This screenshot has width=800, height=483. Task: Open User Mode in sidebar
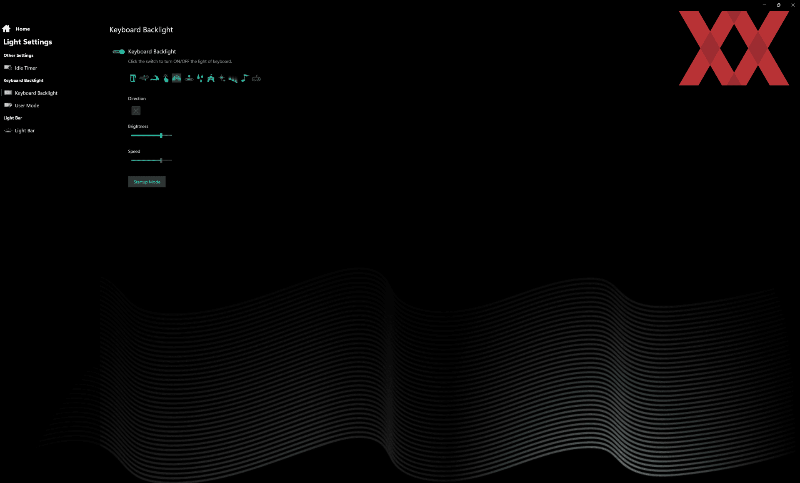click(x=27, y=105)
